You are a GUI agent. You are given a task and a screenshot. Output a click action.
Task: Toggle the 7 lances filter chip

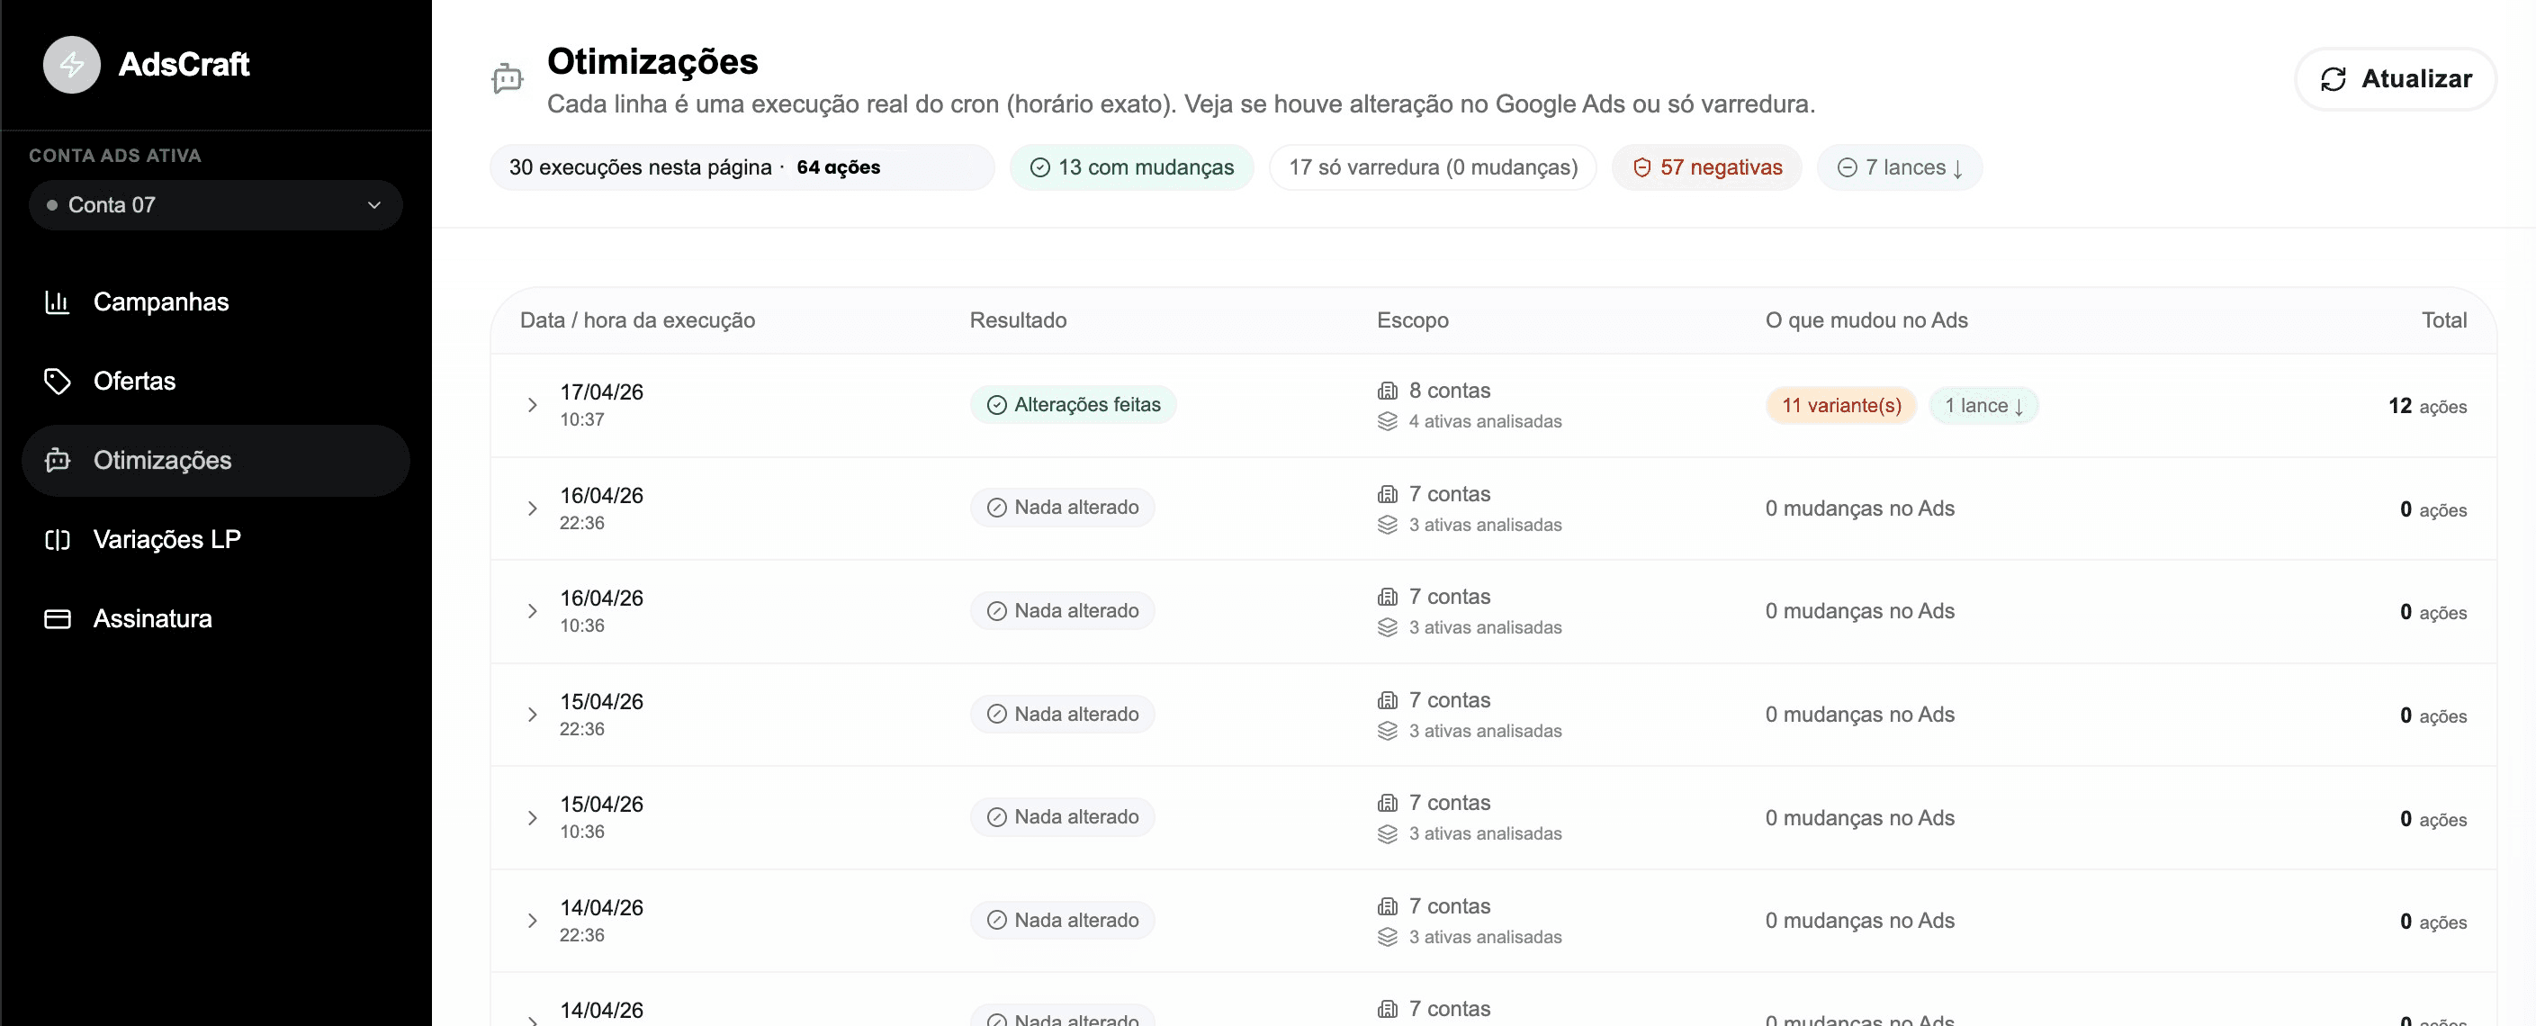coord(1899,167)
